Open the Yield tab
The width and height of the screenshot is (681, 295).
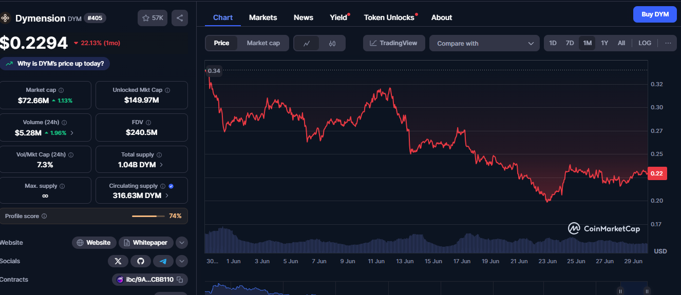339,17
